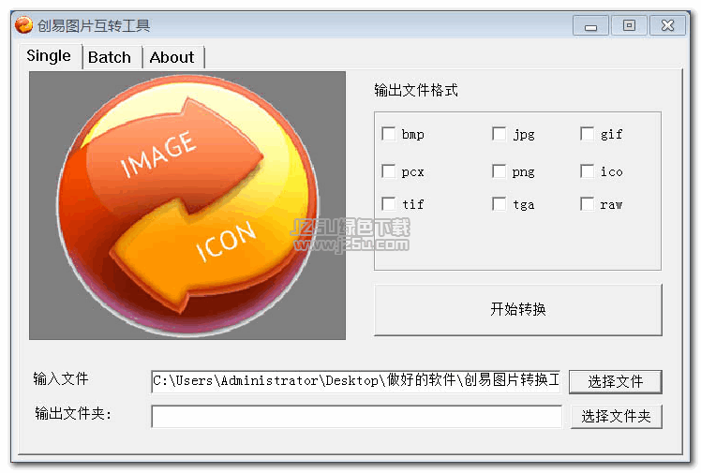Maximize the converter window

[x=629, y=25]
